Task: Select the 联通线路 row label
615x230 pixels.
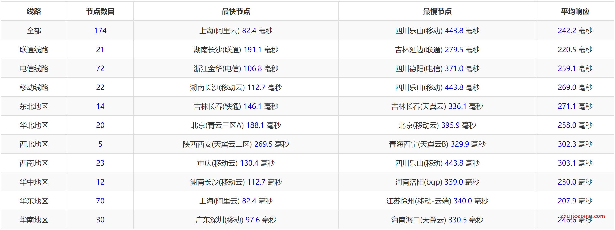Action: pyautogui.click(x=34, y=50)
